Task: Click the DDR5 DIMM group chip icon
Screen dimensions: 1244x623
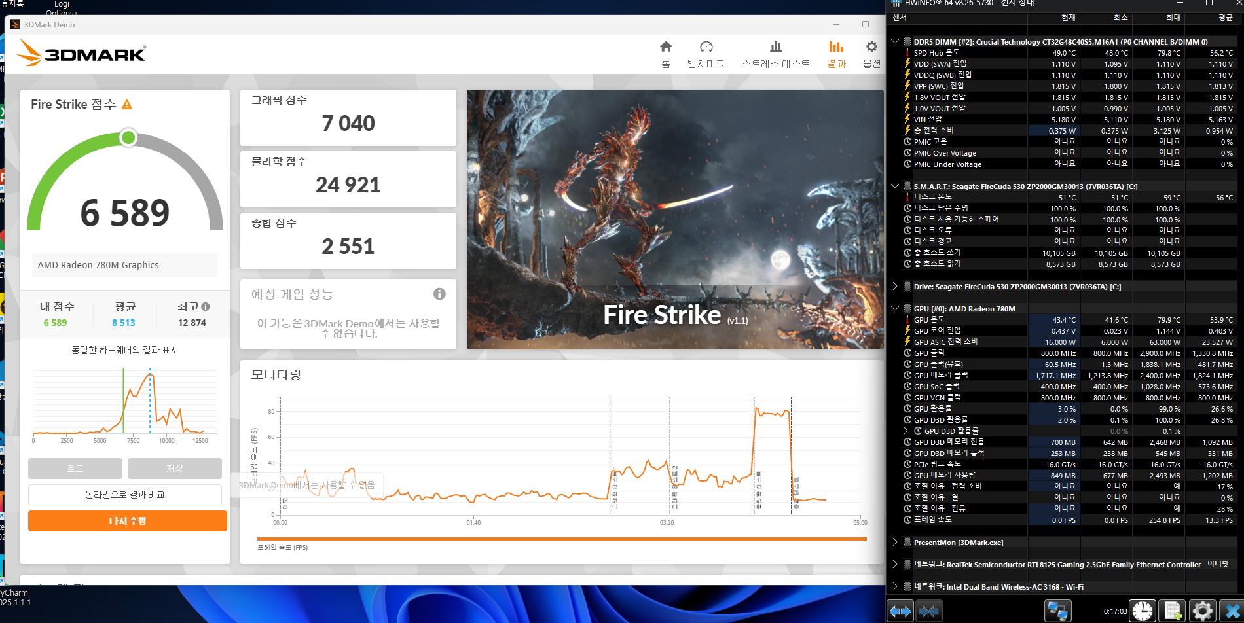Action: pos(907,41)
